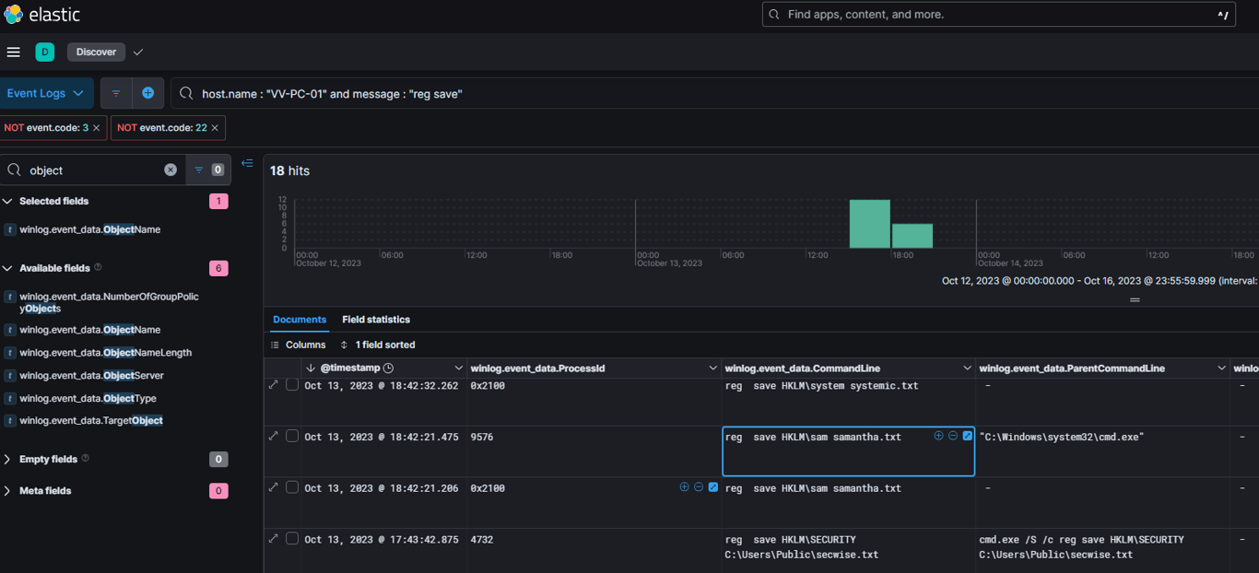Collapse the Selected fields section

coord(8,201)
